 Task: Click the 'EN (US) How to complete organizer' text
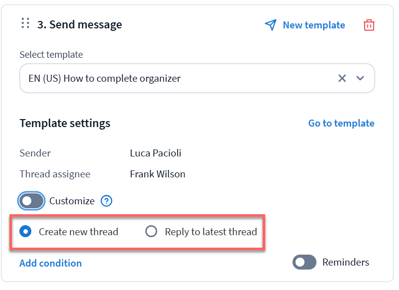coord(104,78)
